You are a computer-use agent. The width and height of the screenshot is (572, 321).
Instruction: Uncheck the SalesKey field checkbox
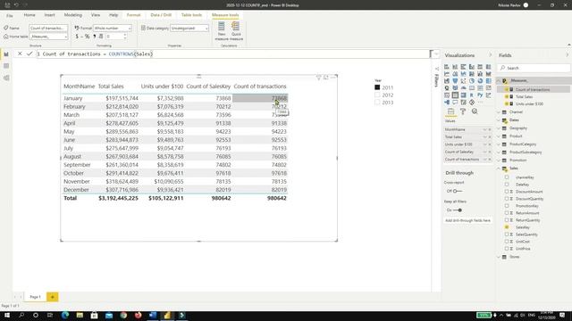click(507, 227)
